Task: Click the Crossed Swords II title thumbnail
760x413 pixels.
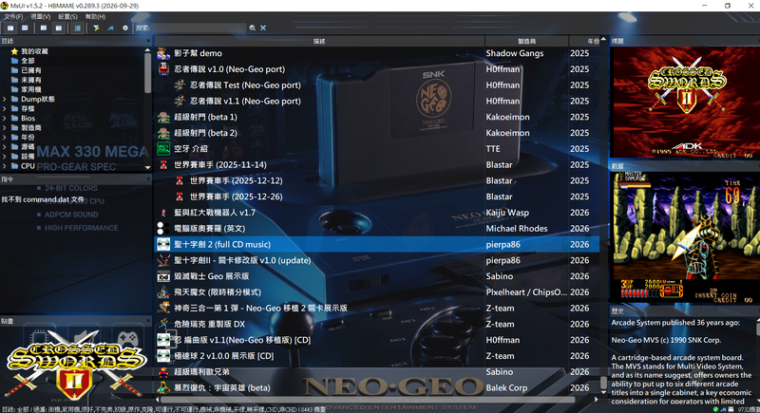Action: [x=684, y=103]
